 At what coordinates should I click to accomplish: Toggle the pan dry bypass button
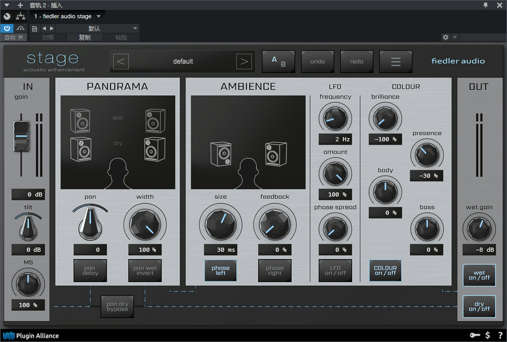(x=117, y=307)
